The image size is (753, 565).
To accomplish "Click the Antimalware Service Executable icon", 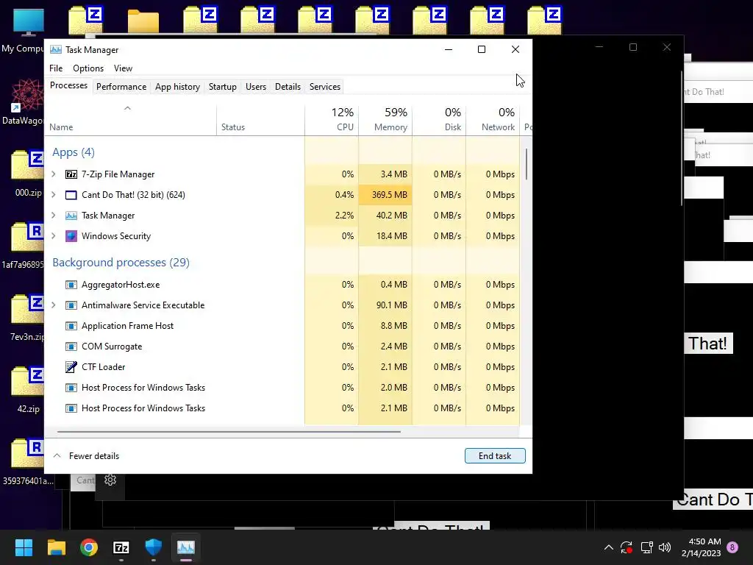I will coord(71,305).
